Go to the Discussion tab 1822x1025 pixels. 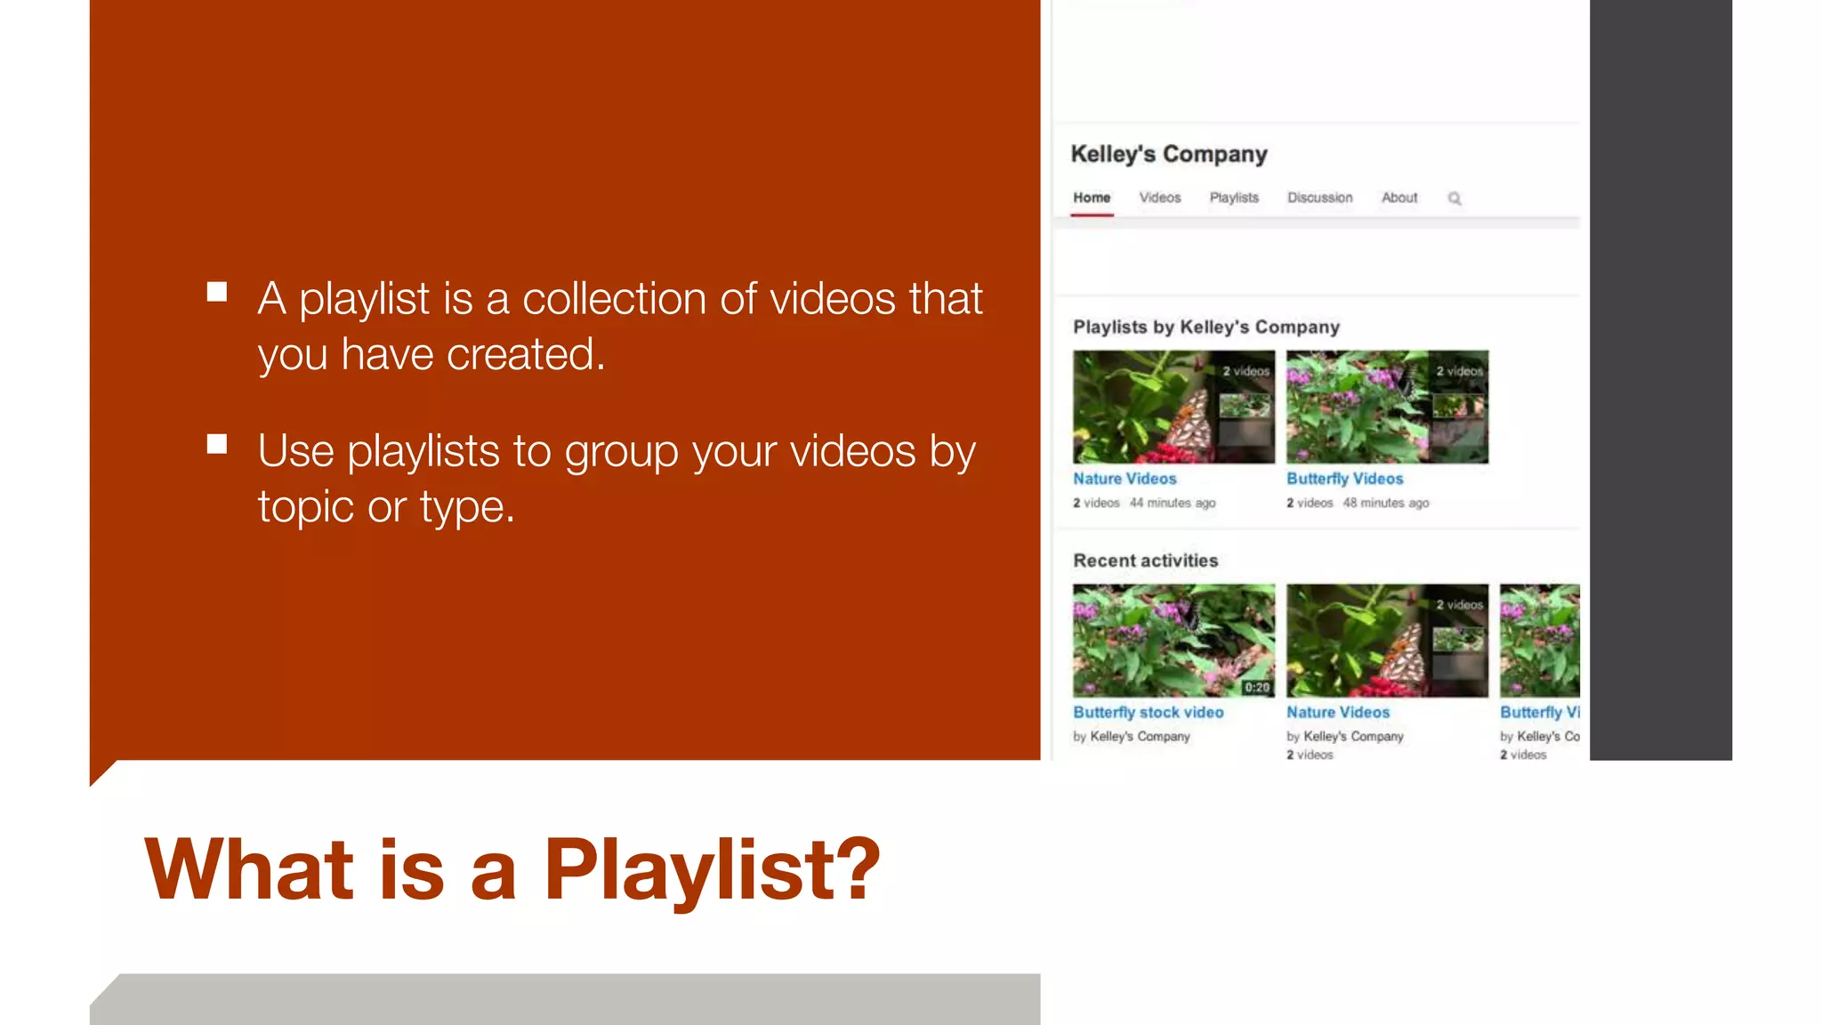tap(1320, 198)
